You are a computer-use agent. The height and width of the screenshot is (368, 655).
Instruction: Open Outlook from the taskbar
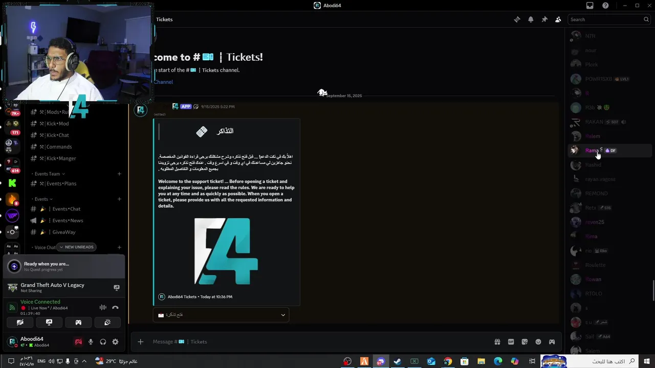431,361
